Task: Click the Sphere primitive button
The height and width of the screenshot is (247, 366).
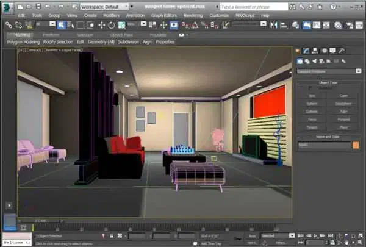Action: 312,104
